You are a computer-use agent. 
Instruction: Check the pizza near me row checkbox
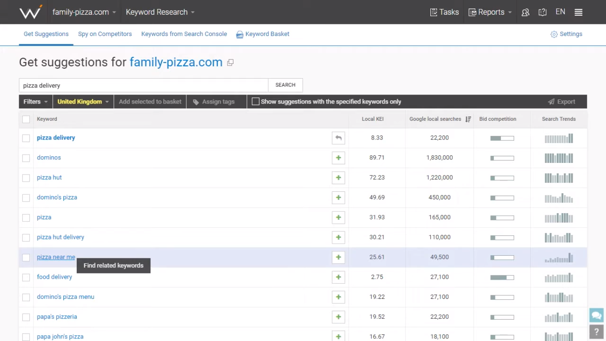coord(26,258)
